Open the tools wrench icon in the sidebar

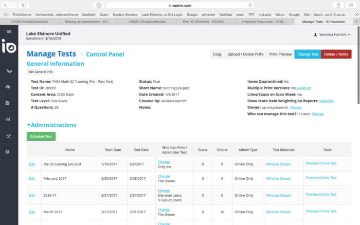click(8, 136)
